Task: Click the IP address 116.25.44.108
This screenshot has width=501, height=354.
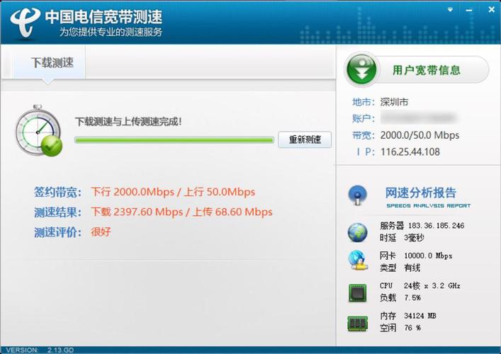Action: (410, 152)
